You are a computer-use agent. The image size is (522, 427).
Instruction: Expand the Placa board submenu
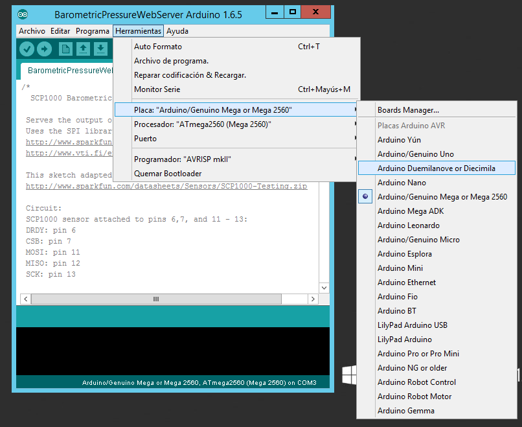click(235, 110)
